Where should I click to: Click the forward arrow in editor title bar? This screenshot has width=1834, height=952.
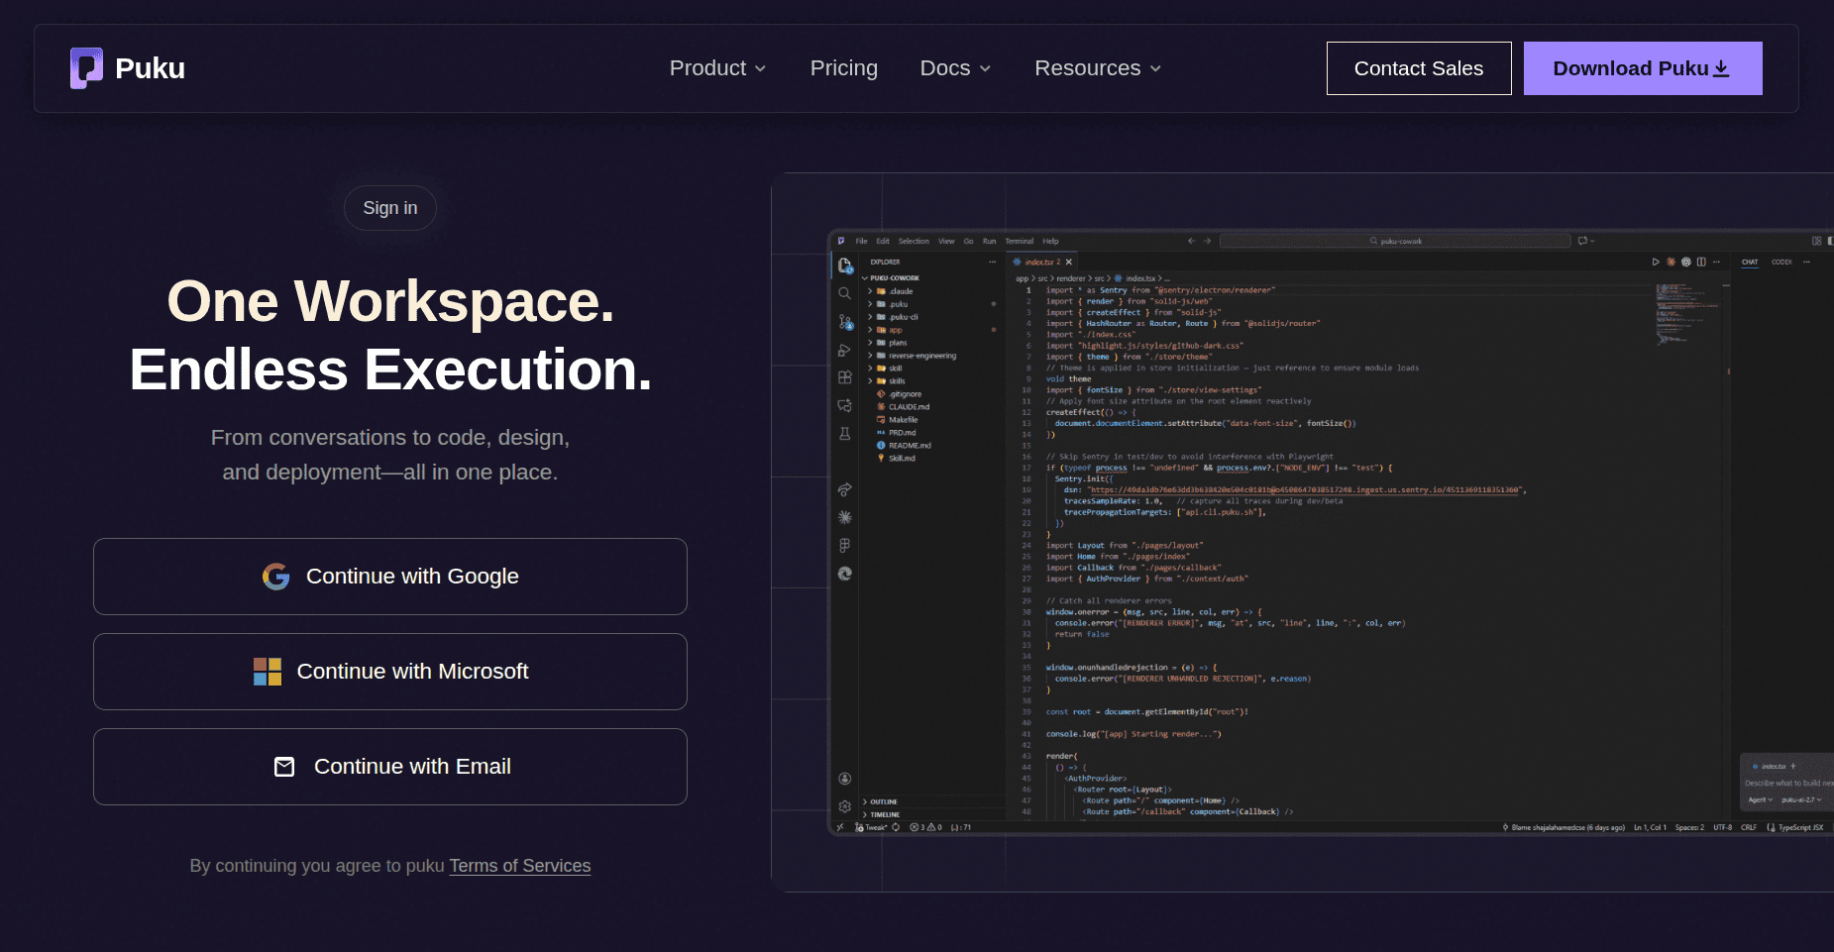(x=1207, y=241)
